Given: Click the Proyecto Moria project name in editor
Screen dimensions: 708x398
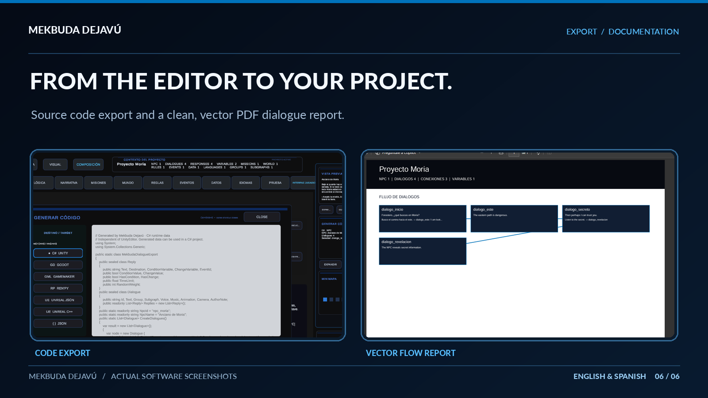Looking at the screenshot, I should (131, 164).
